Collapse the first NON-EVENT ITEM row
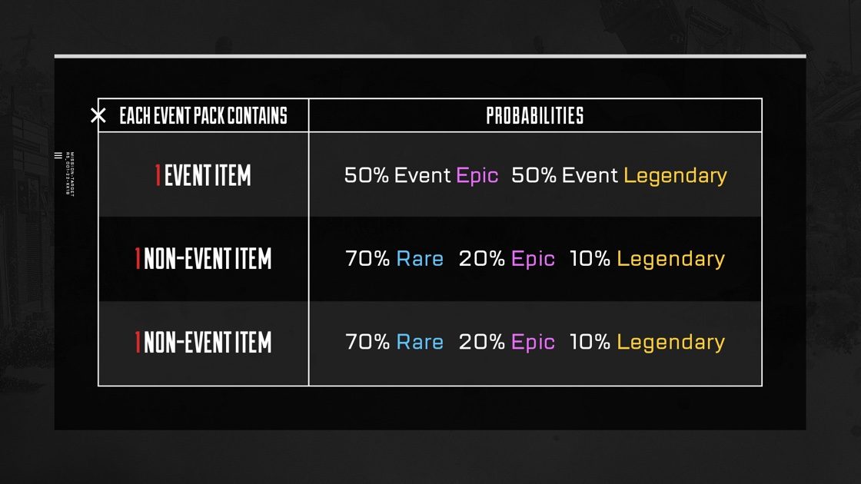 tap(203, 259)
